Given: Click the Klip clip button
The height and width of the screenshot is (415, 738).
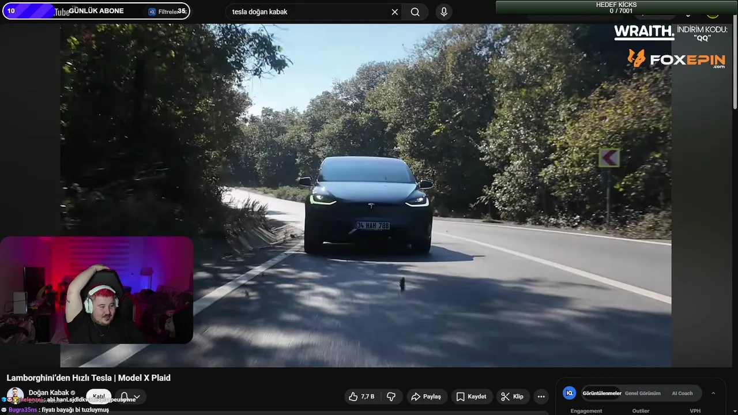Looking at the screenshot, I should click(513, 397).
